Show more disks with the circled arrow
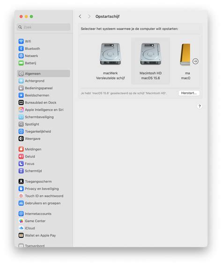 click(x=195, y=61)
